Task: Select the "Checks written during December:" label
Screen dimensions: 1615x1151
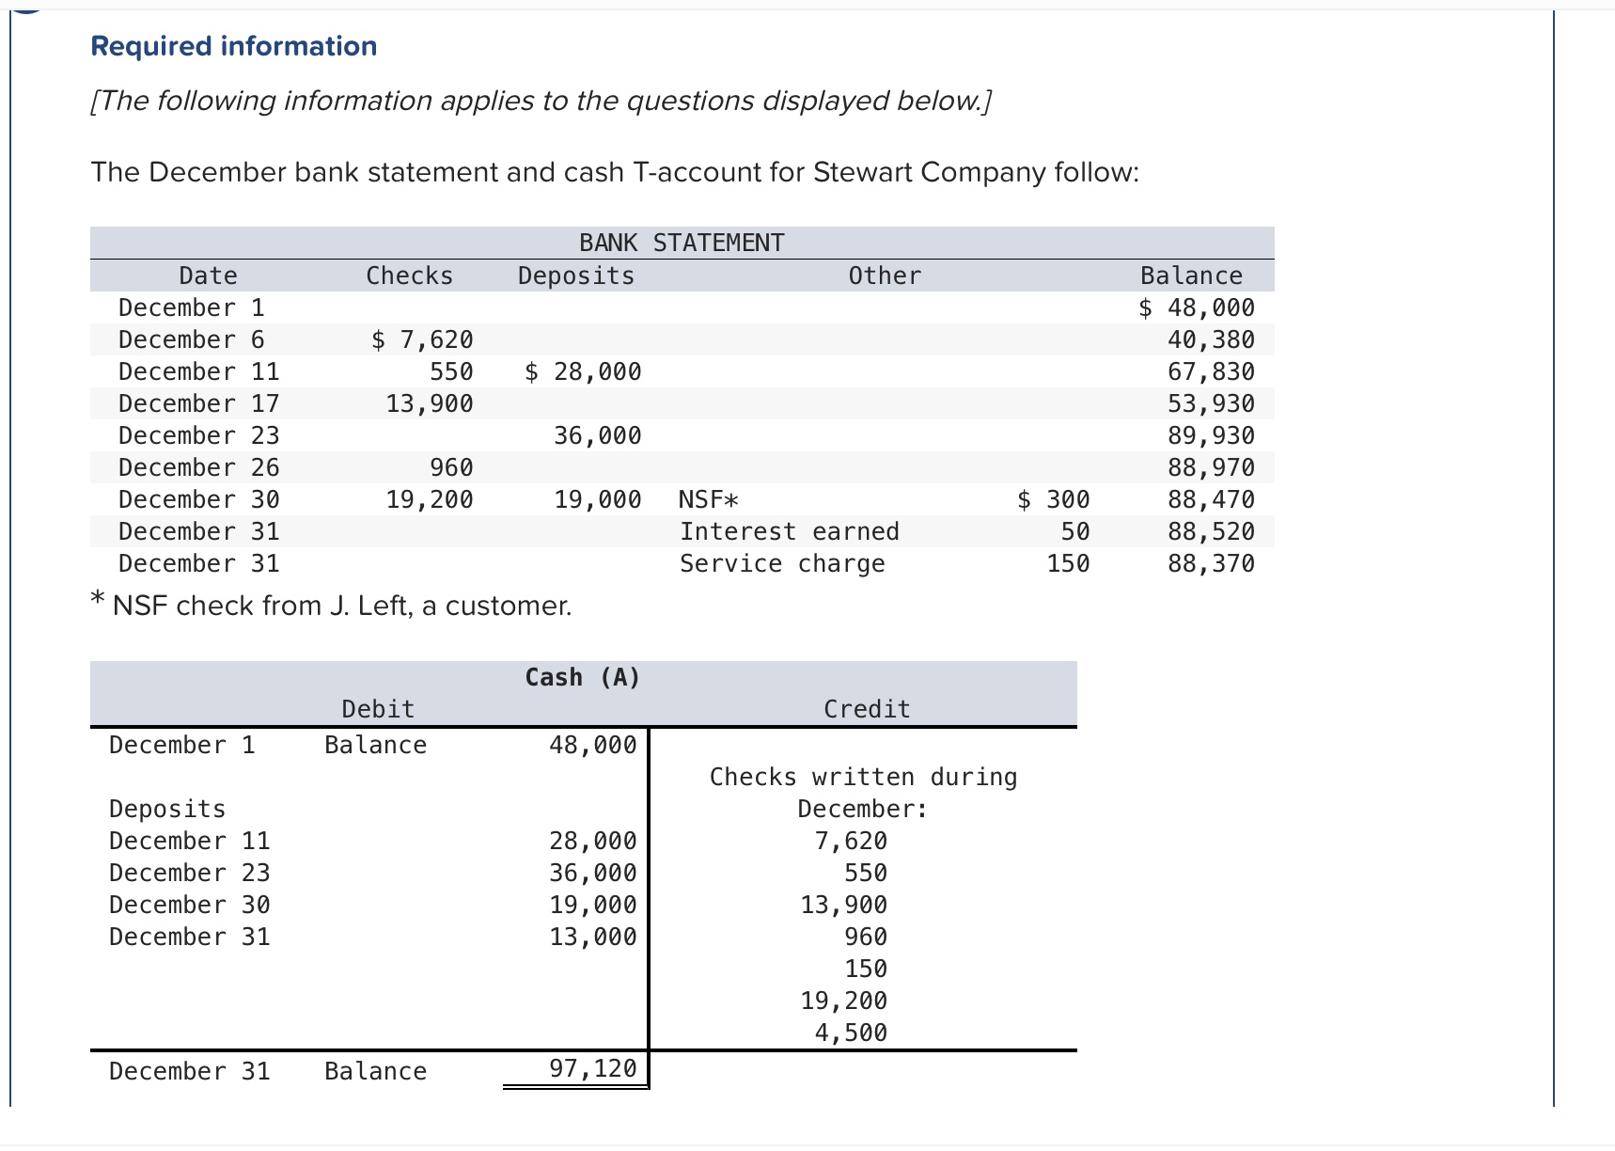Action: (863, 793)
